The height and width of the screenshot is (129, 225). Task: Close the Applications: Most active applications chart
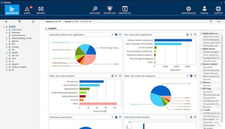pyautogui.click(x=120, y=34)
